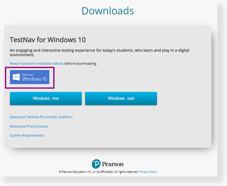Viewport: 227px width, 186px height.
Task: Click the engaging and interactive description paragraph
Action: pyautogui.click(x=99, y=52)
